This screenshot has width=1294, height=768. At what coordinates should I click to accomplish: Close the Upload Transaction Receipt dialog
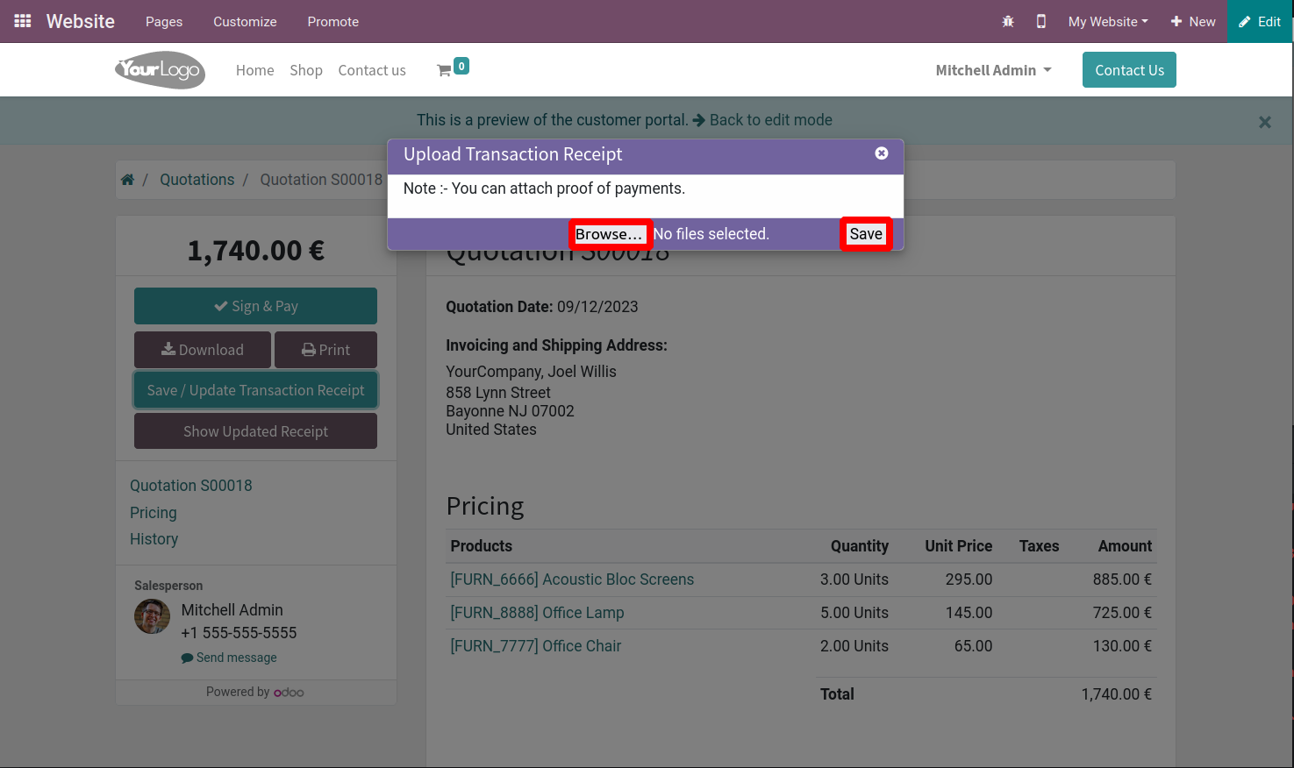click(881, 153)
